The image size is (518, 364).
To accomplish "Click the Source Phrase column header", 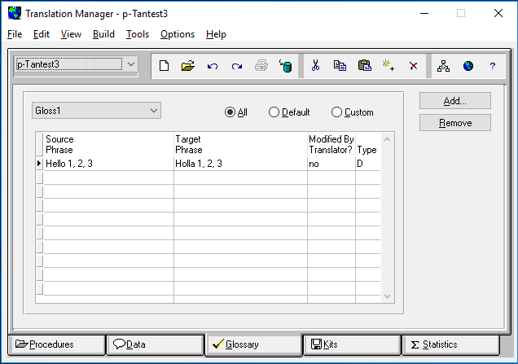I will tap(108, 144).
